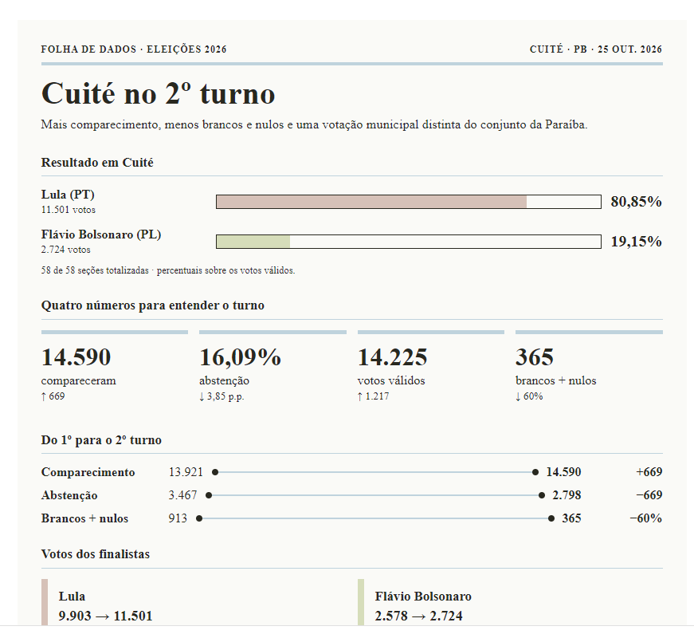Select the "CUITÉ · PB · 25 OUT. 2026" dateline
The image size is (694, 642).
coord(596,49)
